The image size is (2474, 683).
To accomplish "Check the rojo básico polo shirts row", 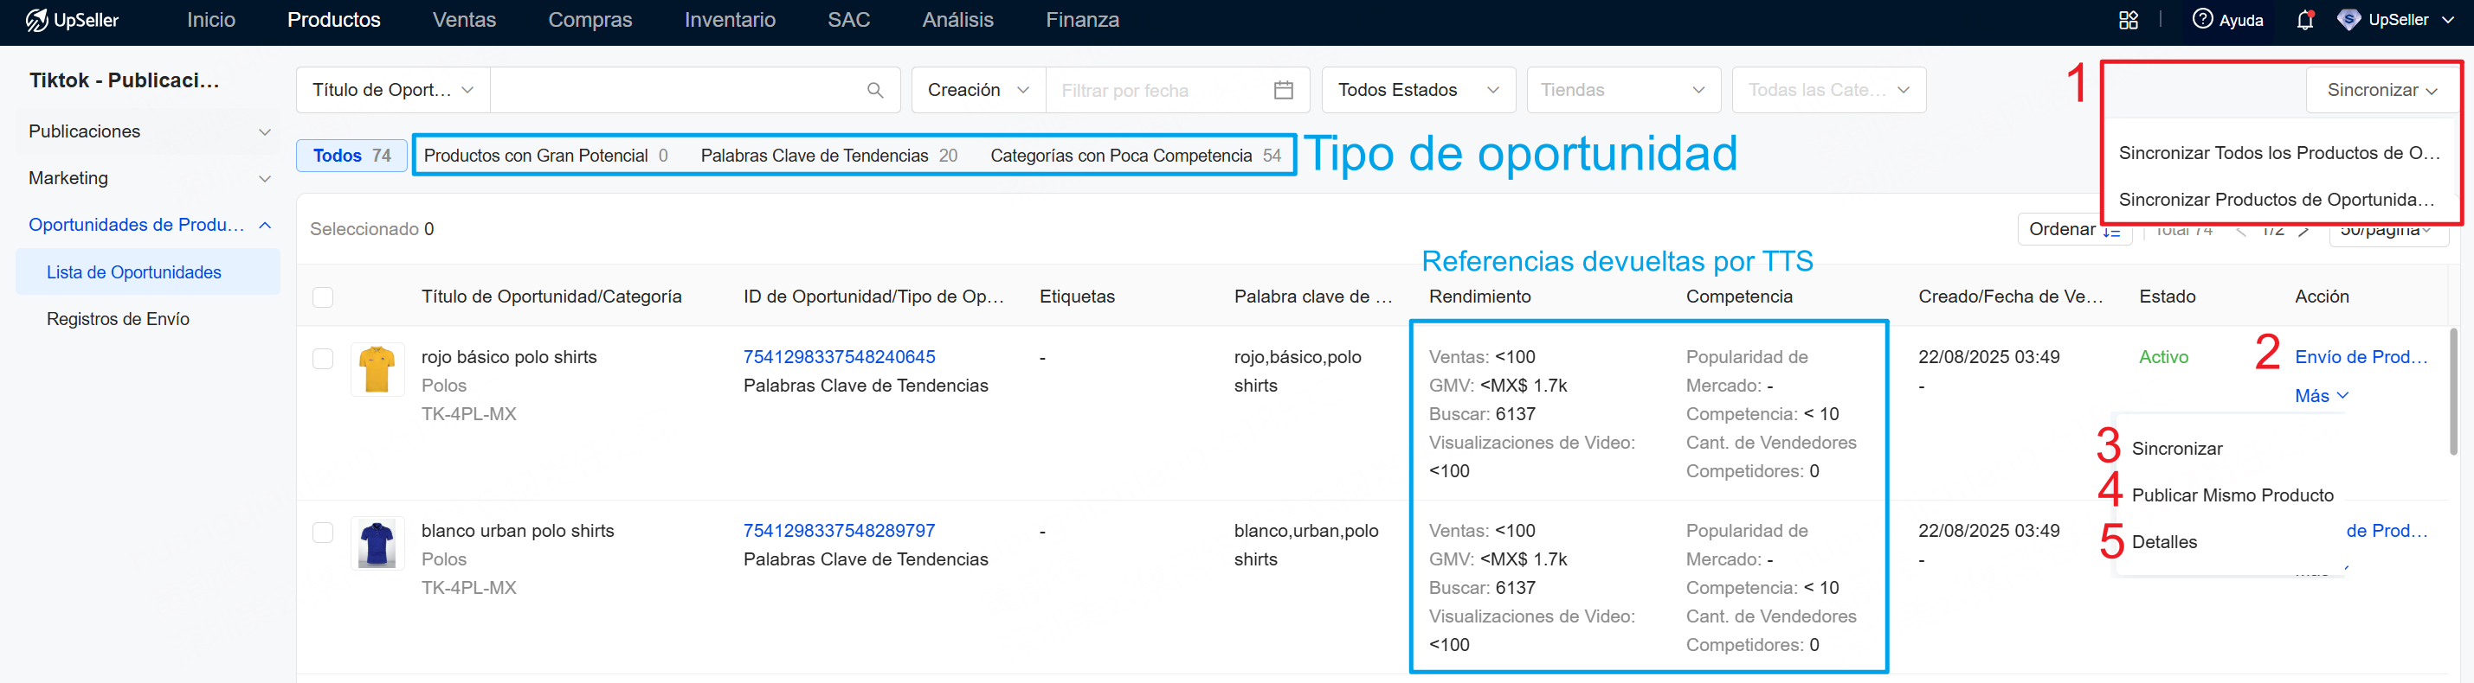I will pos(323,359).
